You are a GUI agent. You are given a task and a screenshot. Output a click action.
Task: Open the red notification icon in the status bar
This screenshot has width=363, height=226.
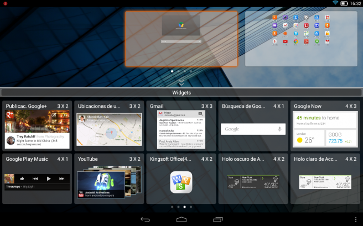pos(6,3)
